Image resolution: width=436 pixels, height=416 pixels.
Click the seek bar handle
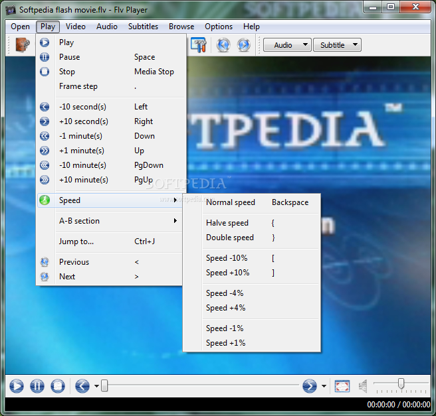104,385
